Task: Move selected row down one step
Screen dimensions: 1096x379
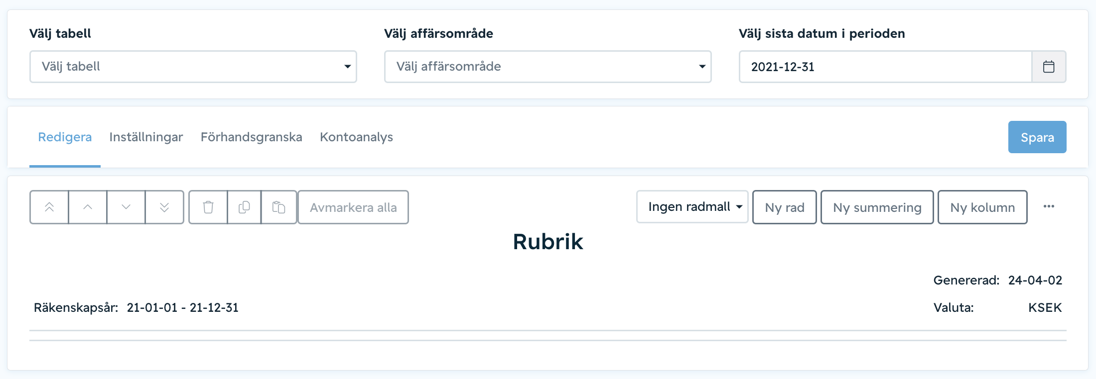Action: click(126, 207)
